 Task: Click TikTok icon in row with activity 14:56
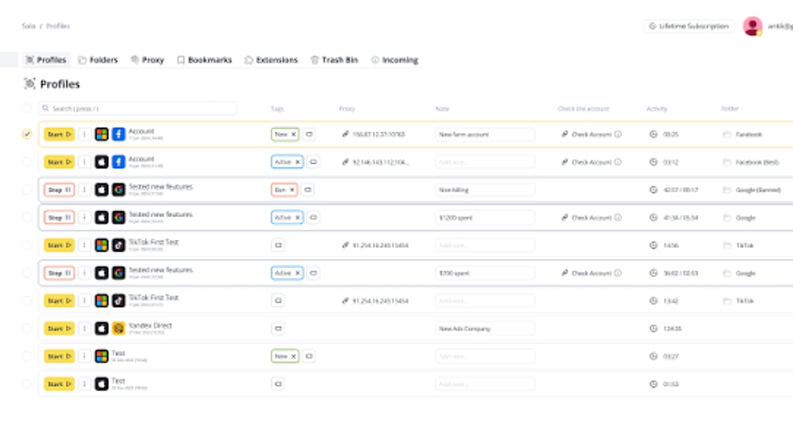[118, 245]
